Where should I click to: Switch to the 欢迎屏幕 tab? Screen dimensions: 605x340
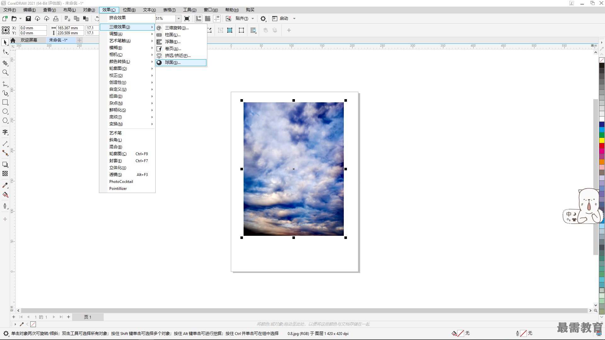click(x=29, y=40)
